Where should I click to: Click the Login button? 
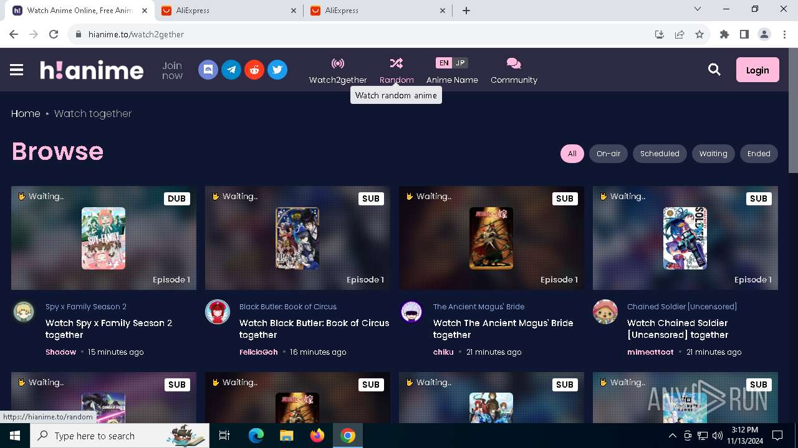tap(757, 70)
